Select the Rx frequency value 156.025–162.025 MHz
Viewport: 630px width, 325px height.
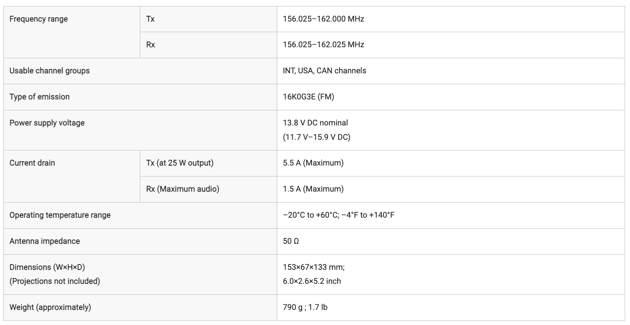point(323,45)
